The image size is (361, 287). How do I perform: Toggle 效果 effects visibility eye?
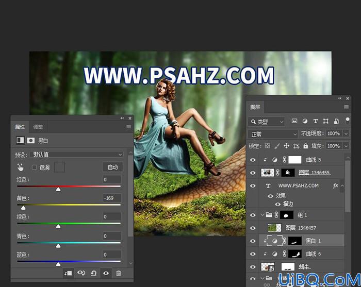click(270, 196)
